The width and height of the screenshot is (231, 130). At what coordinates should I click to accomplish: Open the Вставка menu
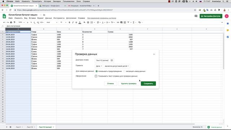pyautogui.click(x=32, y=18)
